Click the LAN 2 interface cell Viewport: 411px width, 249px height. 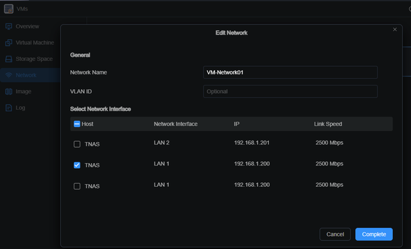pos(161,142)
